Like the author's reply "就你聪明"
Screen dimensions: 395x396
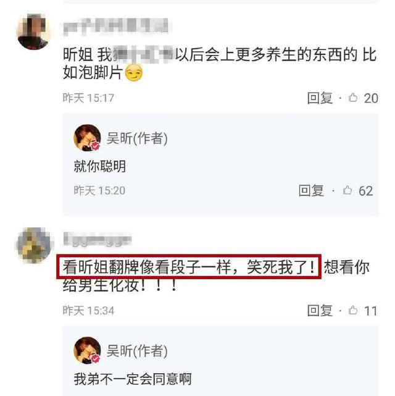[x=347, y=190]
